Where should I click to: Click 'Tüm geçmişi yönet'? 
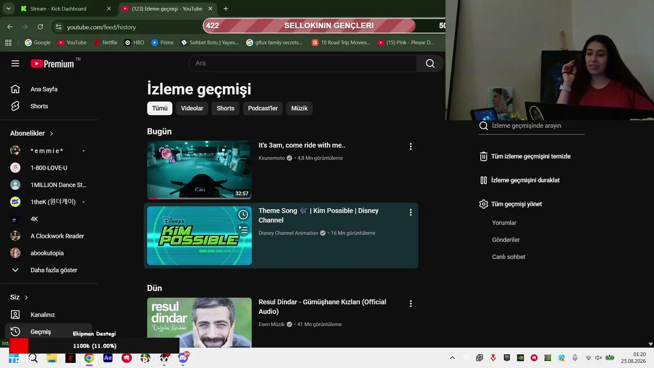[x=511, y=204]
